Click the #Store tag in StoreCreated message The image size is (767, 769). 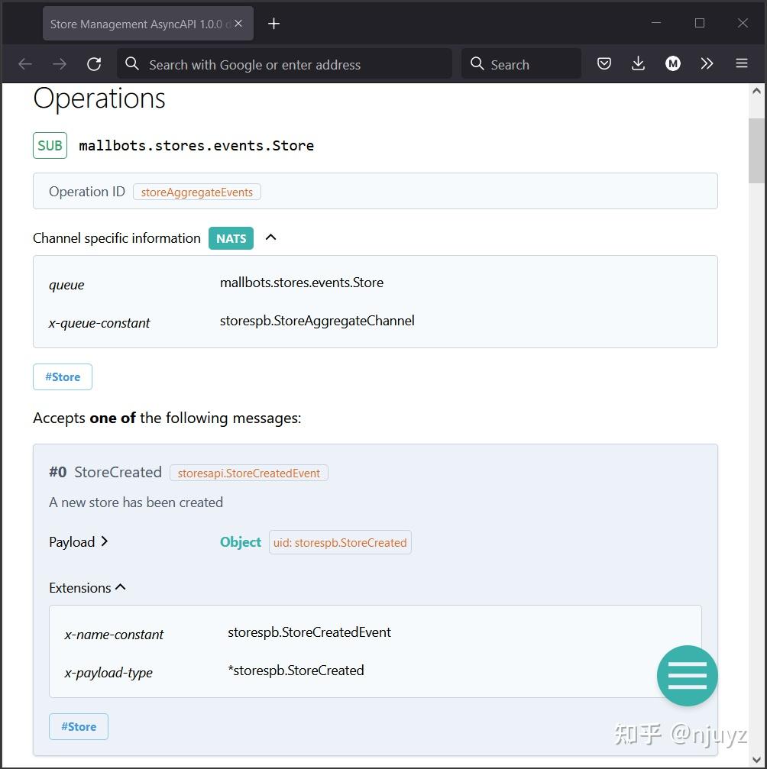click(x=79, y=727)
